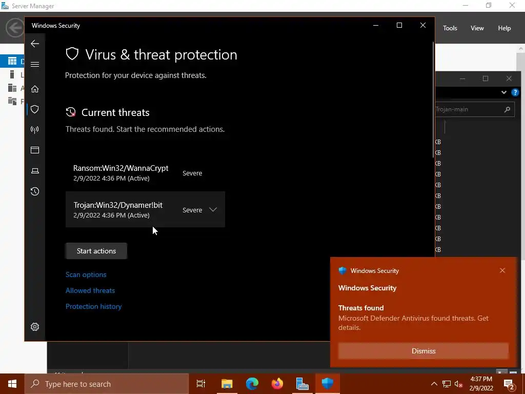Launch Firefox from taskbar
Image resolution: width=525 pixels, height=394 pixels.
tap(277, 384)
